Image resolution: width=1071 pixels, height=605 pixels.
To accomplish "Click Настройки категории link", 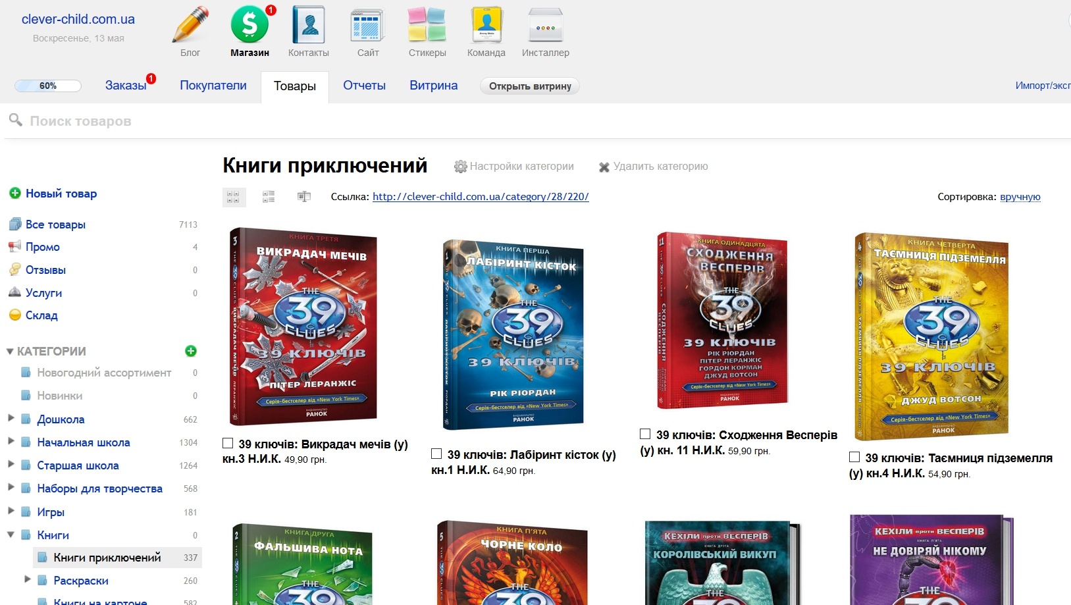I will [522, 167].
